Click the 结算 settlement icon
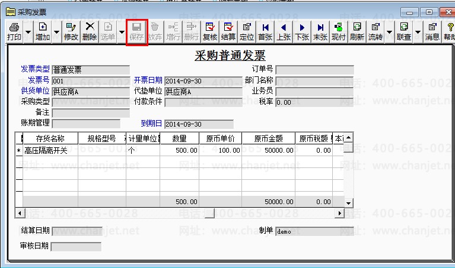This screenshot has width=455, height=268. [228, 31]
